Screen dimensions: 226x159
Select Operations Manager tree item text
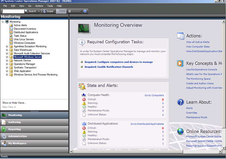click(x=24, y=64)
